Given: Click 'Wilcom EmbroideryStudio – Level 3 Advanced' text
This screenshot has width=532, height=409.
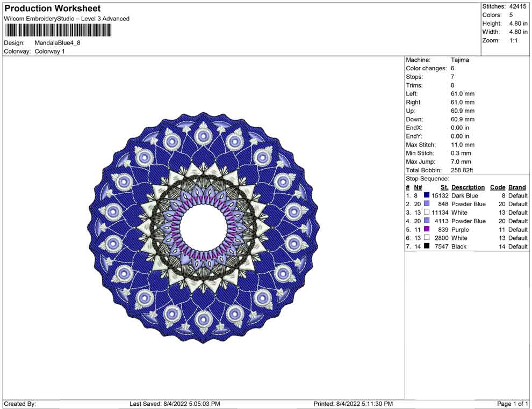Looking at the screenshot, I should click(x=67, y=19).
